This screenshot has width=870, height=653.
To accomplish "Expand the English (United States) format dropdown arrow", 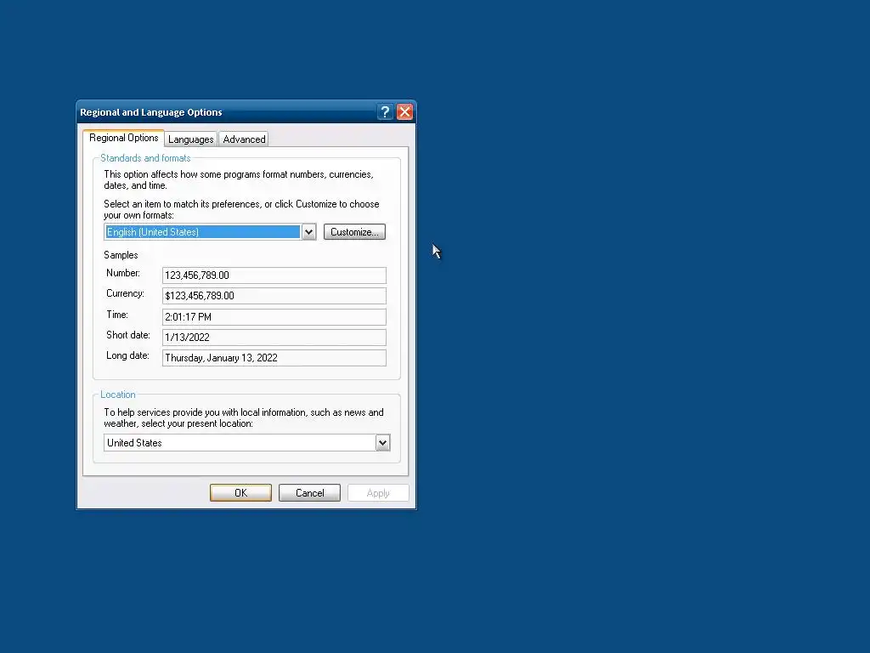I will [x=308, y=232].
